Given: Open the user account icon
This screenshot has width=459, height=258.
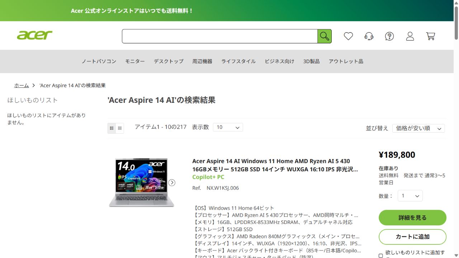Looking at the screenshot, I should [410, 36].
